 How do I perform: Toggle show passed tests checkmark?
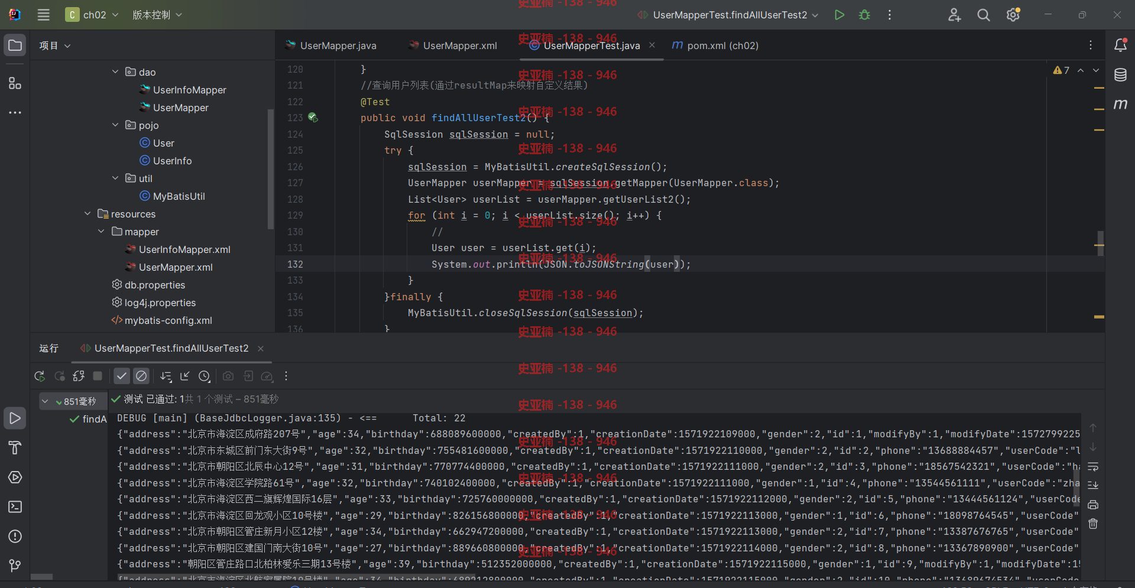tap(122, 376)
